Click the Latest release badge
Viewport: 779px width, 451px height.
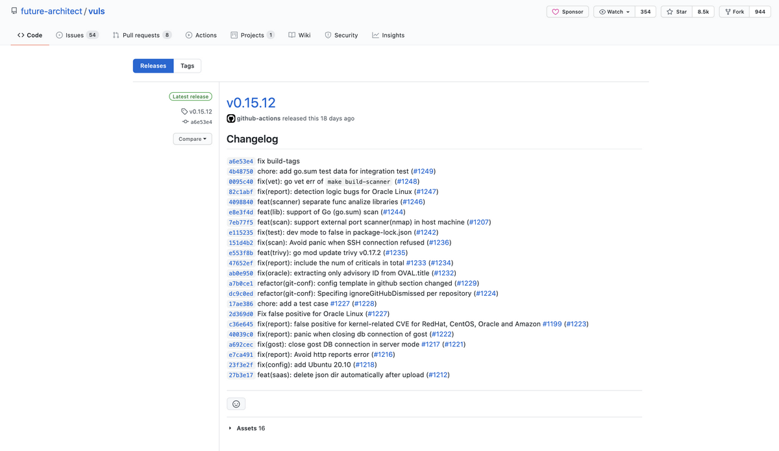point(191,97)
